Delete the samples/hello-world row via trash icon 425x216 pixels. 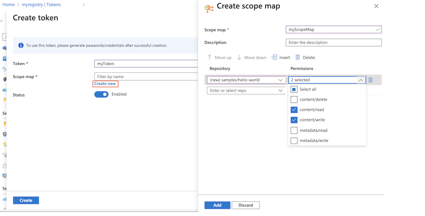pos(371,80)
